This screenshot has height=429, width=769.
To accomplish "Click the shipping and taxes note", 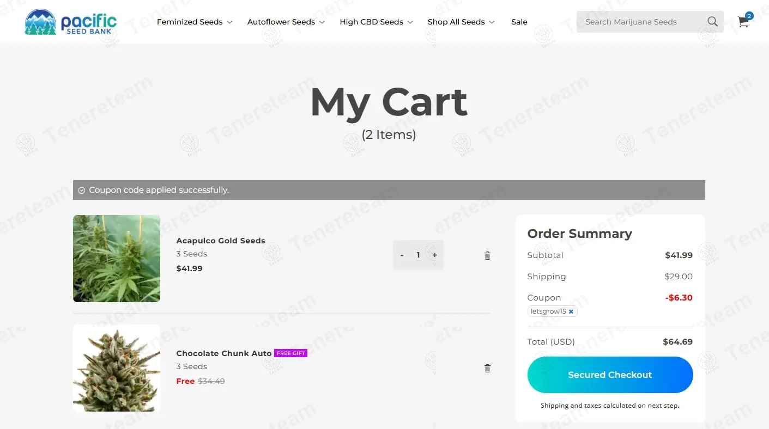I will [x=610, y=406].
